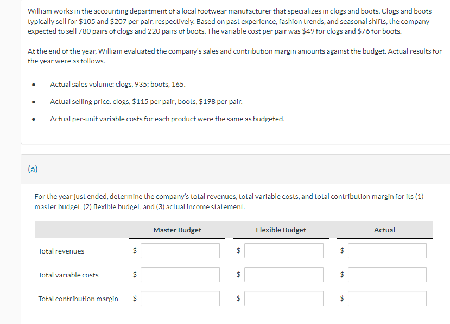450x324 pixels.
Task: Click the Flexible Budget total revenues input field
Action: [283, 250]
